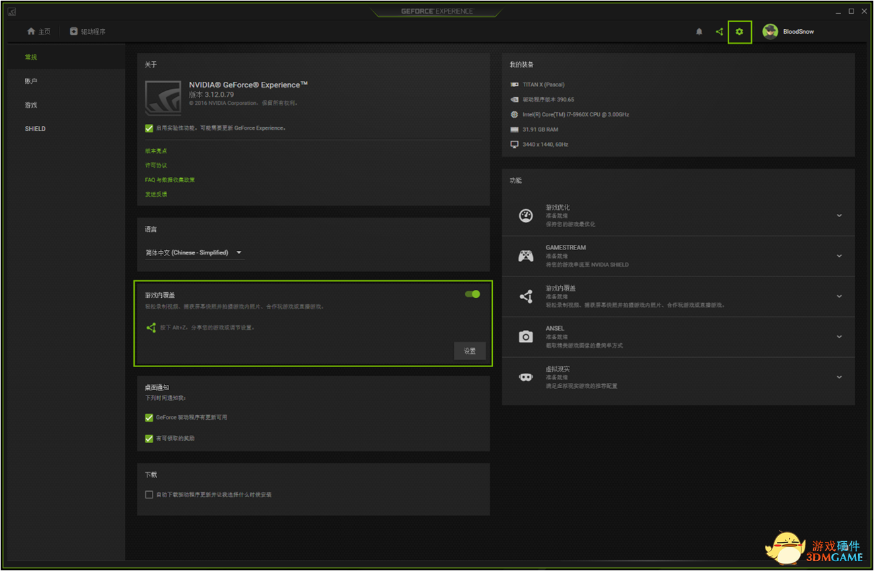
Task: Expand the 游戏优化 feature row chevron
Action: tap(839, 216)
